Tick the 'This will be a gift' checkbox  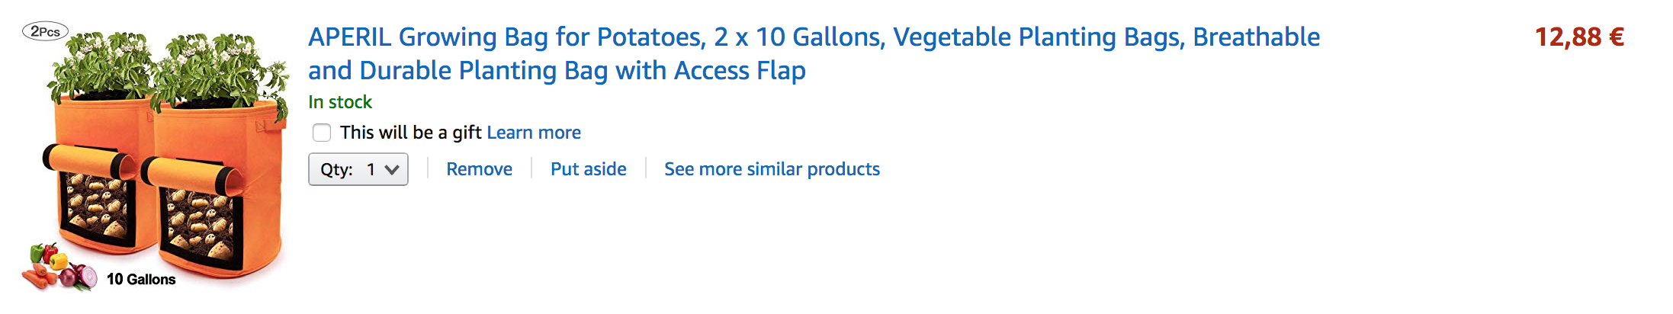(x=322, y=133)
